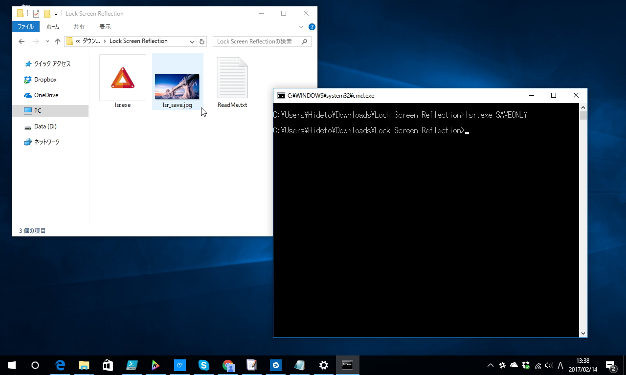Viewport: 626px width, 375px height.
Task: Launch Windows PowerShell from the taskbar
Action: [x=132, y=365]
